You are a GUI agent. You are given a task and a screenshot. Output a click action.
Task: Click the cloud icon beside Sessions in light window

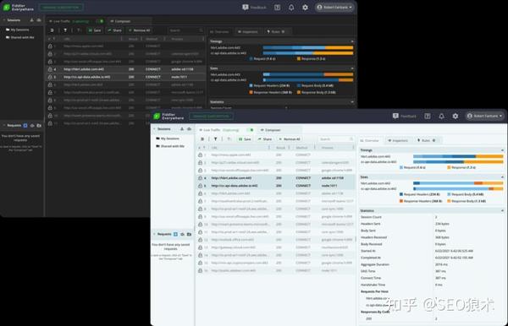pyautogui.click(x=189, y=129)
